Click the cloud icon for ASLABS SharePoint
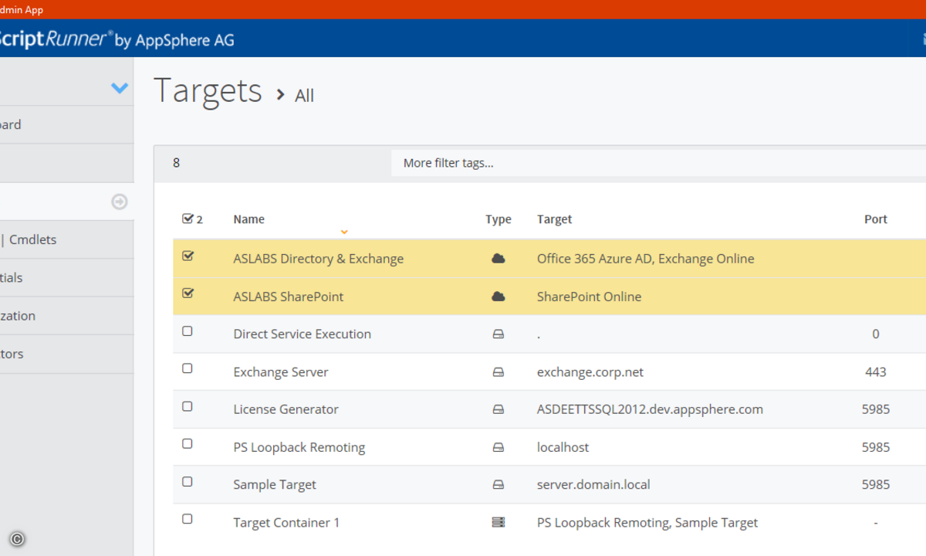Viewport: 926px width, 556px height. point(498,297)
